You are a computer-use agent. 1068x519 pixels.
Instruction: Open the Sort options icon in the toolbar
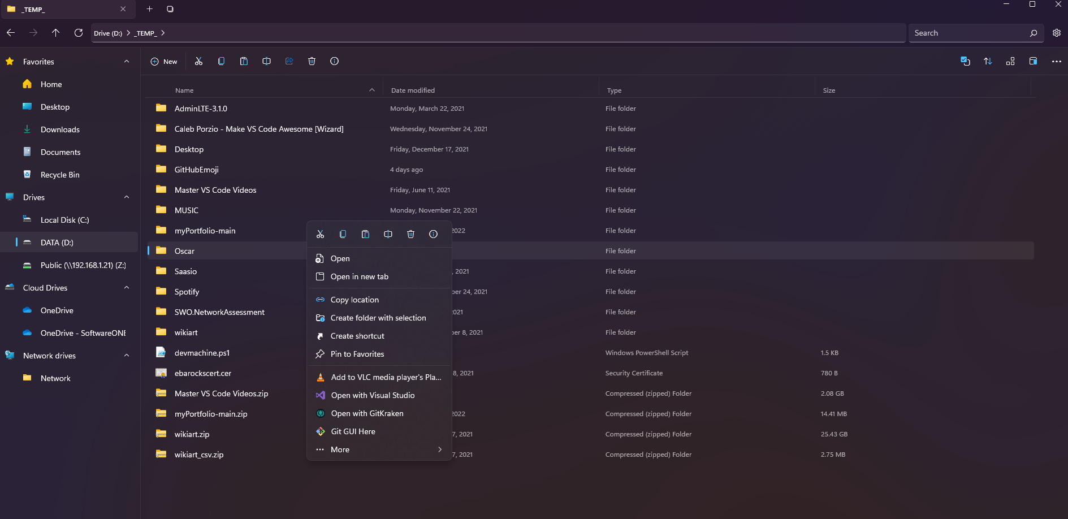click(x=988, y=61)
